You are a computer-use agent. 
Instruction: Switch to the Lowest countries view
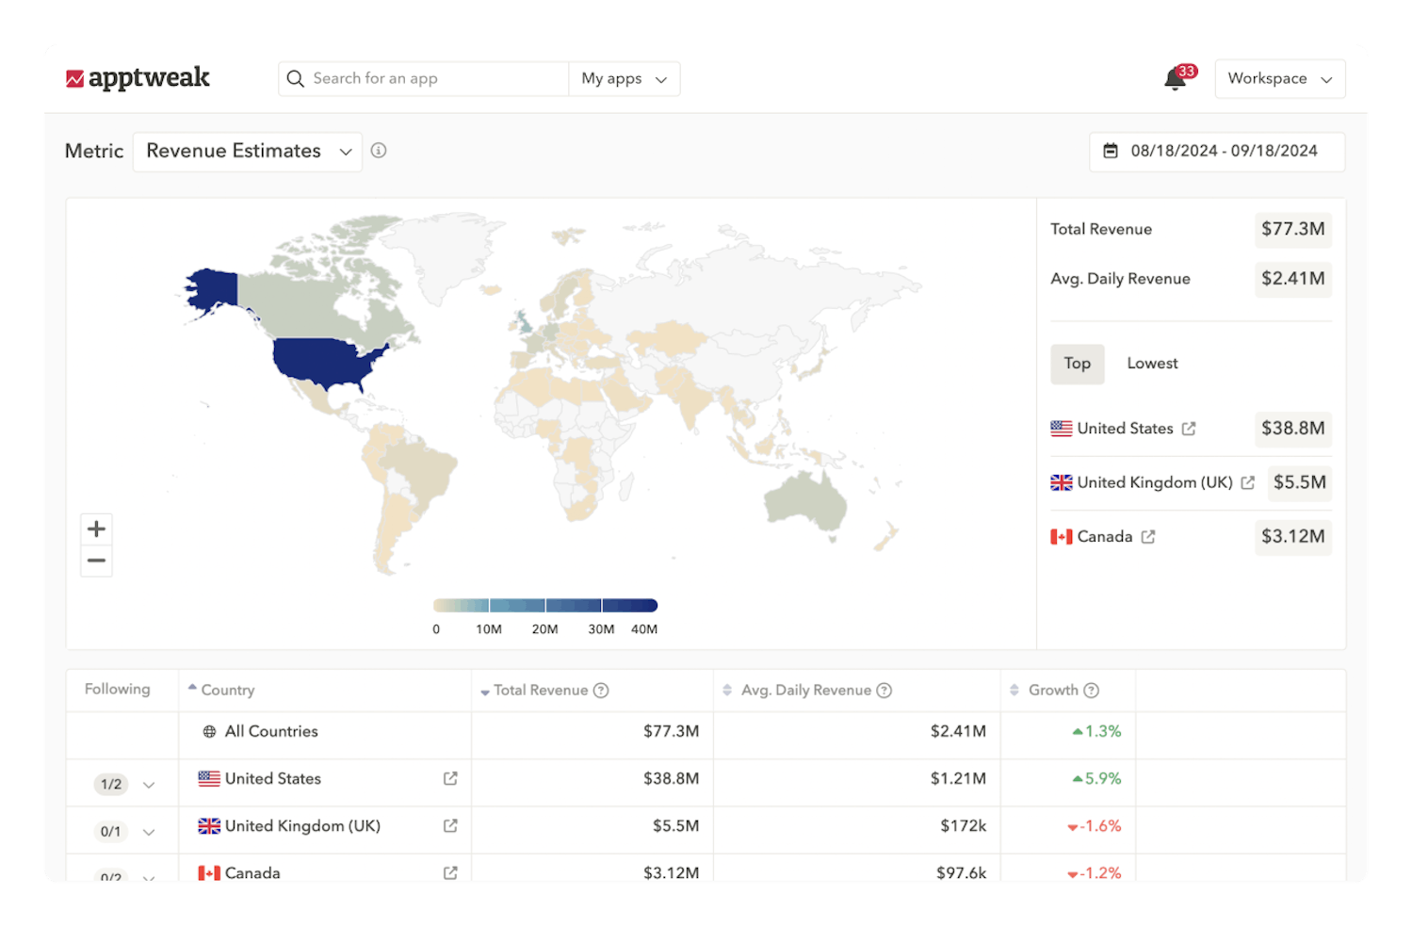pos(1151,364)
